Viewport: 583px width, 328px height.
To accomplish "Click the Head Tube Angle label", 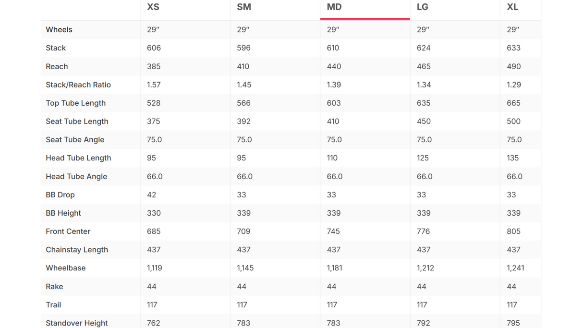I will 76,176.
